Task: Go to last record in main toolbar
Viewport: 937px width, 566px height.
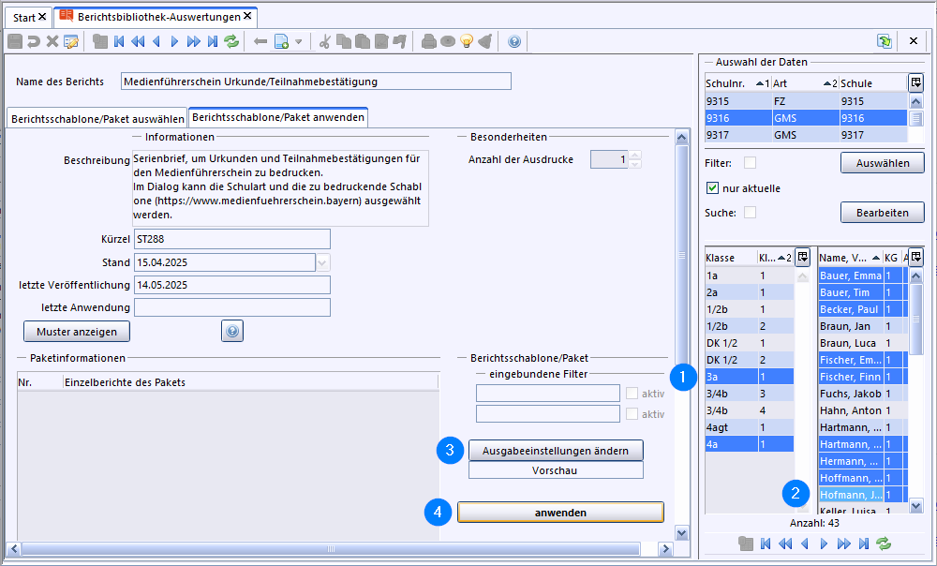Action: click(212, 41)
